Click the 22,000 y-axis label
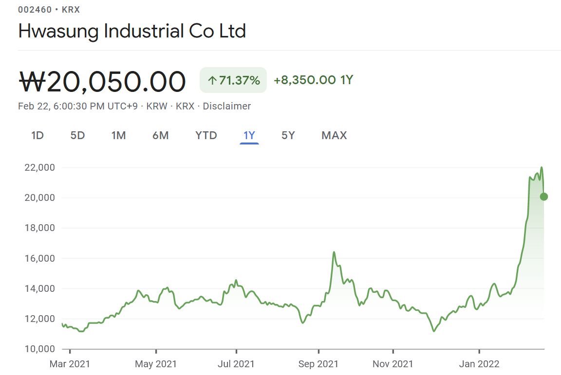 [x=39, y=168]
